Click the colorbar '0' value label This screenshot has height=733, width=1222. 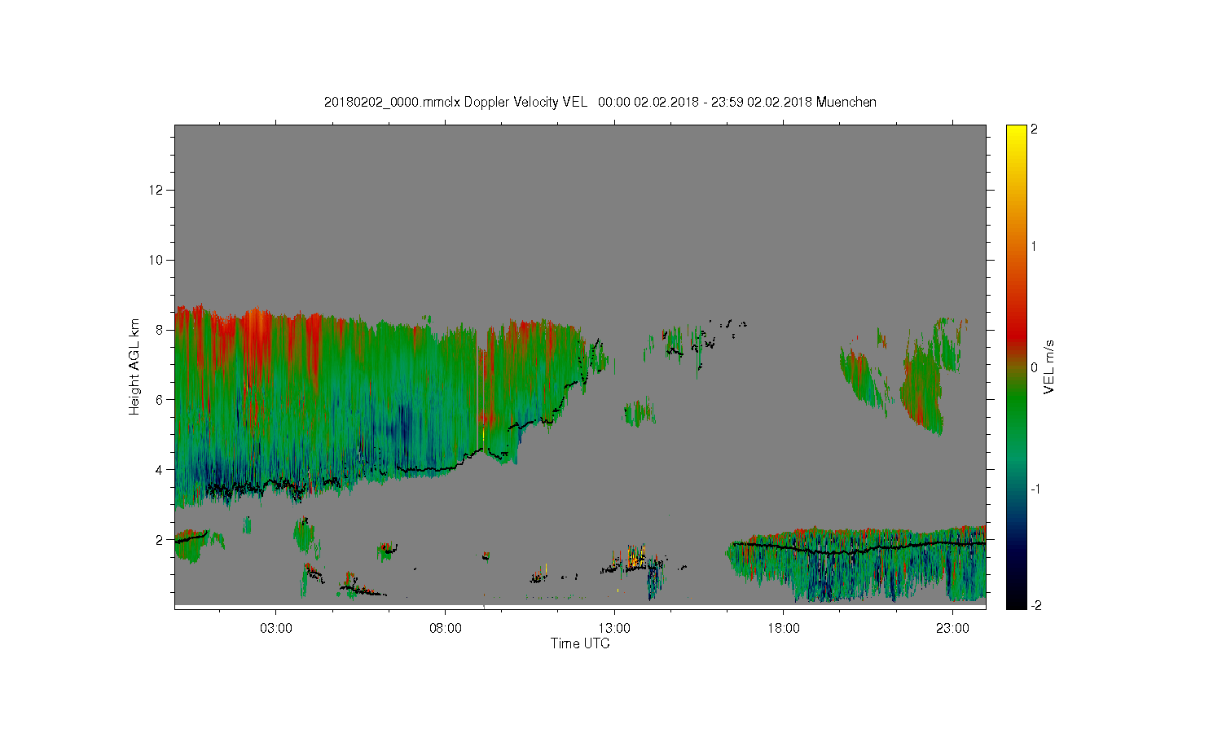[x=1034, y=367]
